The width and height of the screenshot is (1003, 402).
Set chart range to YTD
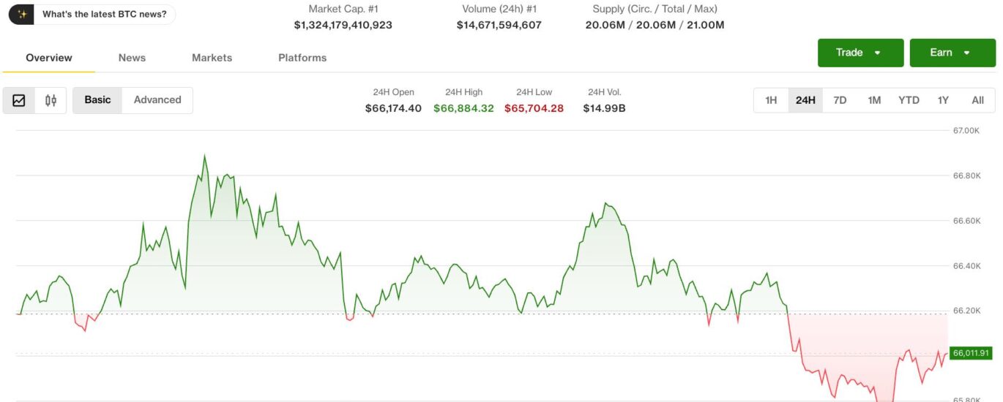tap(909, 100)
